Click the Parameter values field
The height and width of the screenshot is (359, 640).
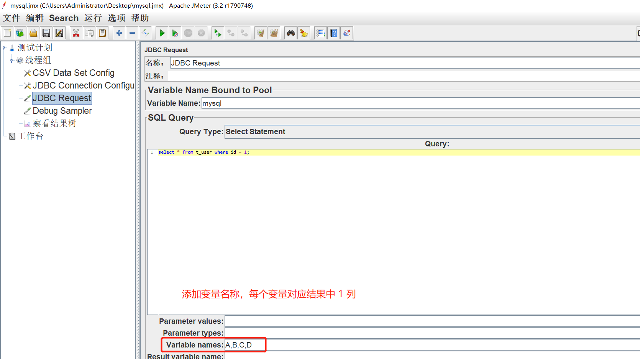[x=432, y=321]
